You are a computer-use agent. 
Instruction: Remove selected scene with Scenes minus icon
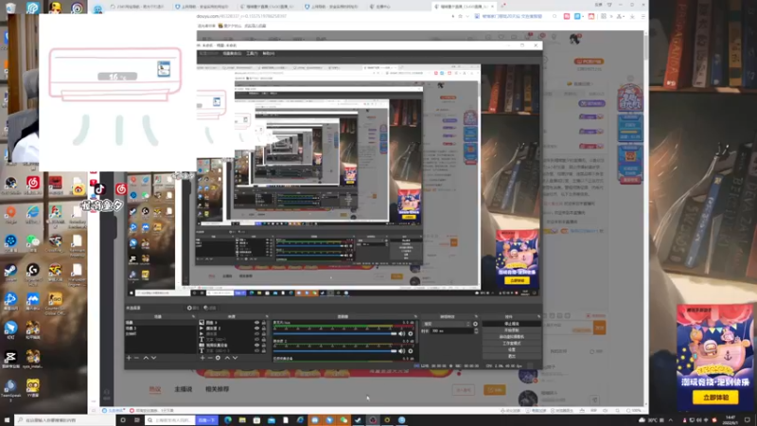pyautogui.click(x=136, y=358)
